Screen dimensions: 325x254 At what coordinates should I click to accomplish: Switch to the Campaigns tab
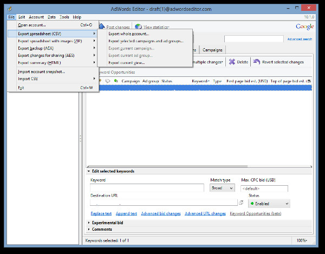point(212,50)
